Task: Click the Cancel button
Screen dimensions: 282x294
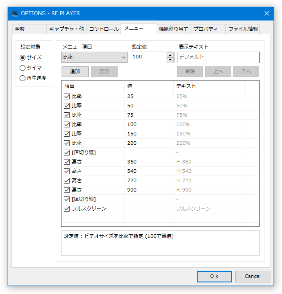Action: pyautogui.click(x=253, y=277)
